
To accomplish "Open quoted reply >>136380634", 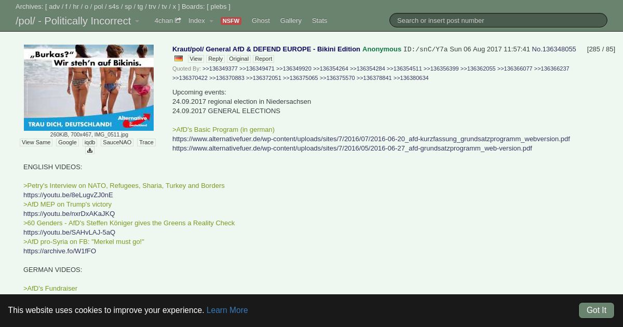I will (411, 78).
